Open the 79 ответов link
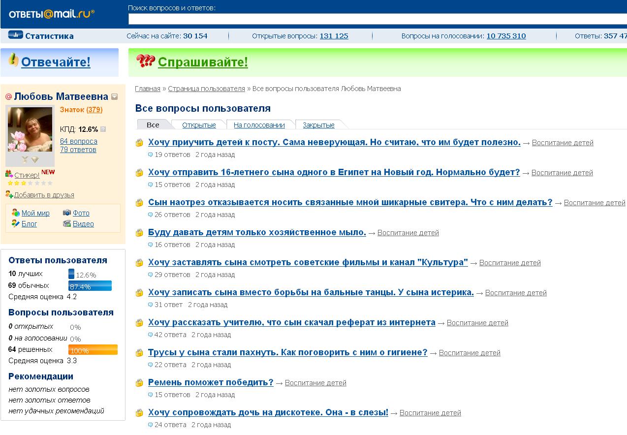The height and width of the screenshot is (435, 627). click(78, 150)
